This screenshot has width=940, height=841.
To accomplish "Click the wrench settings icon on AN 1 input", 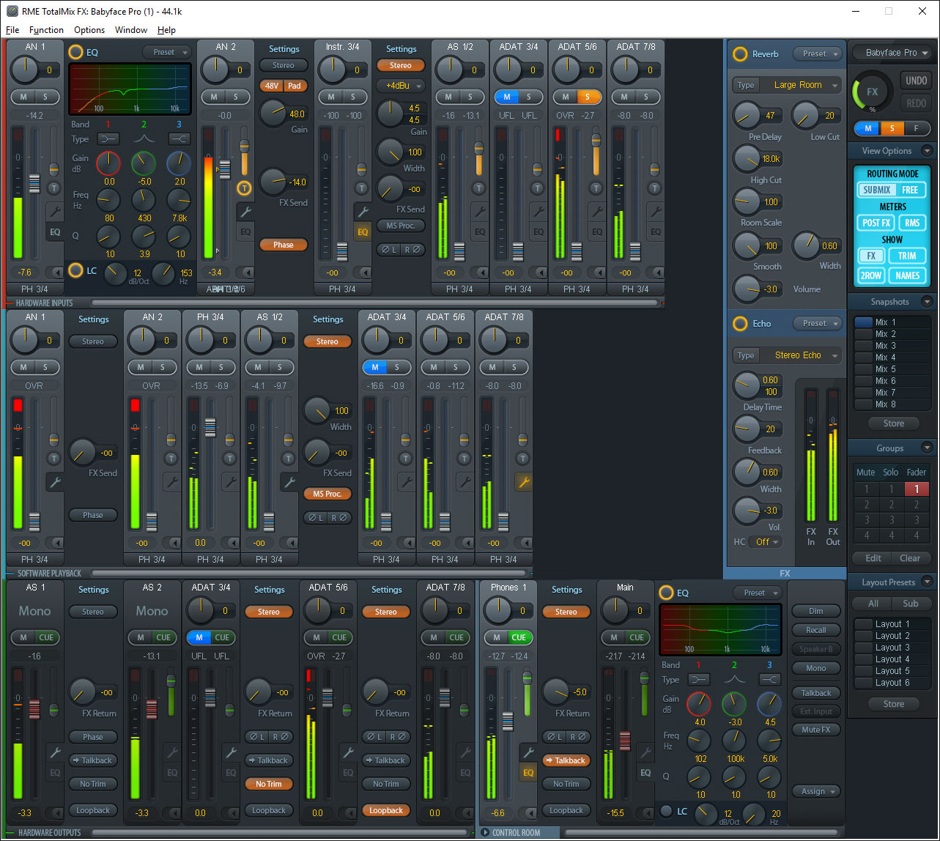I will (x=54, y=212).
